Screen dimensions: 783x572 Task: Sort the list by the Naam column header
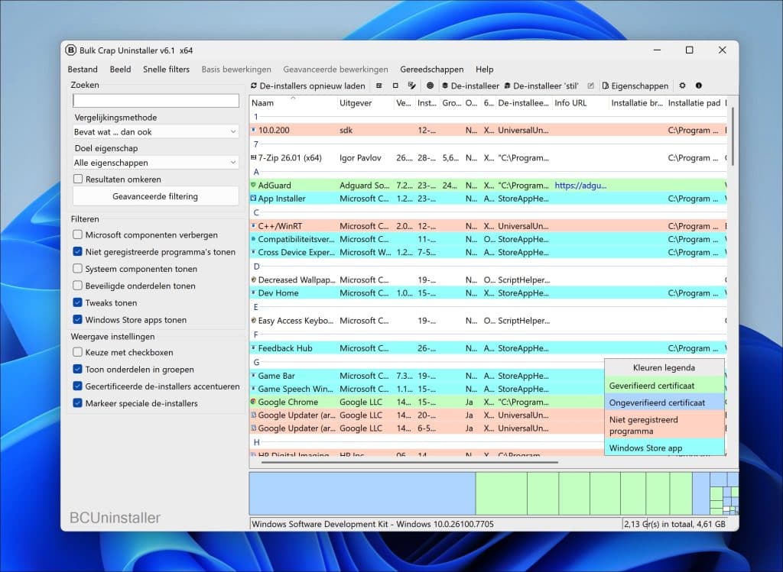point(293,103)
